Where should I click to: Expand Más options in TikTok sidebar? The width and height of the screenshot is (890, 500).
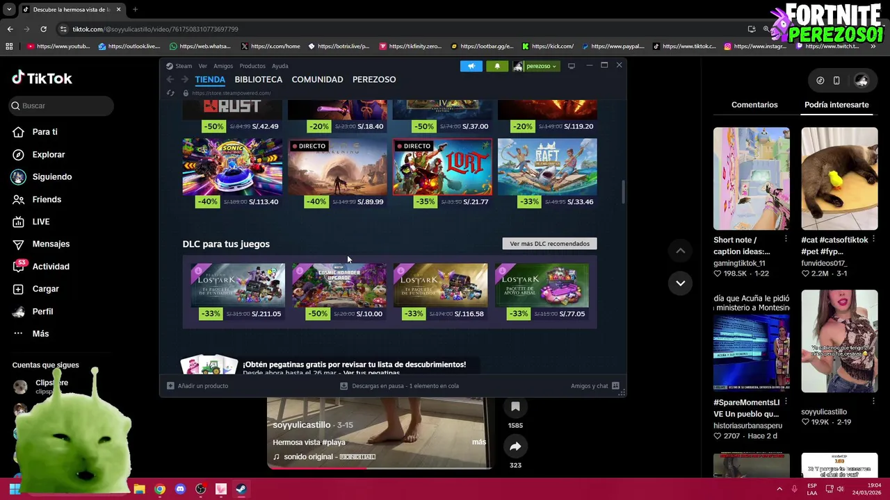pos(31,333)
